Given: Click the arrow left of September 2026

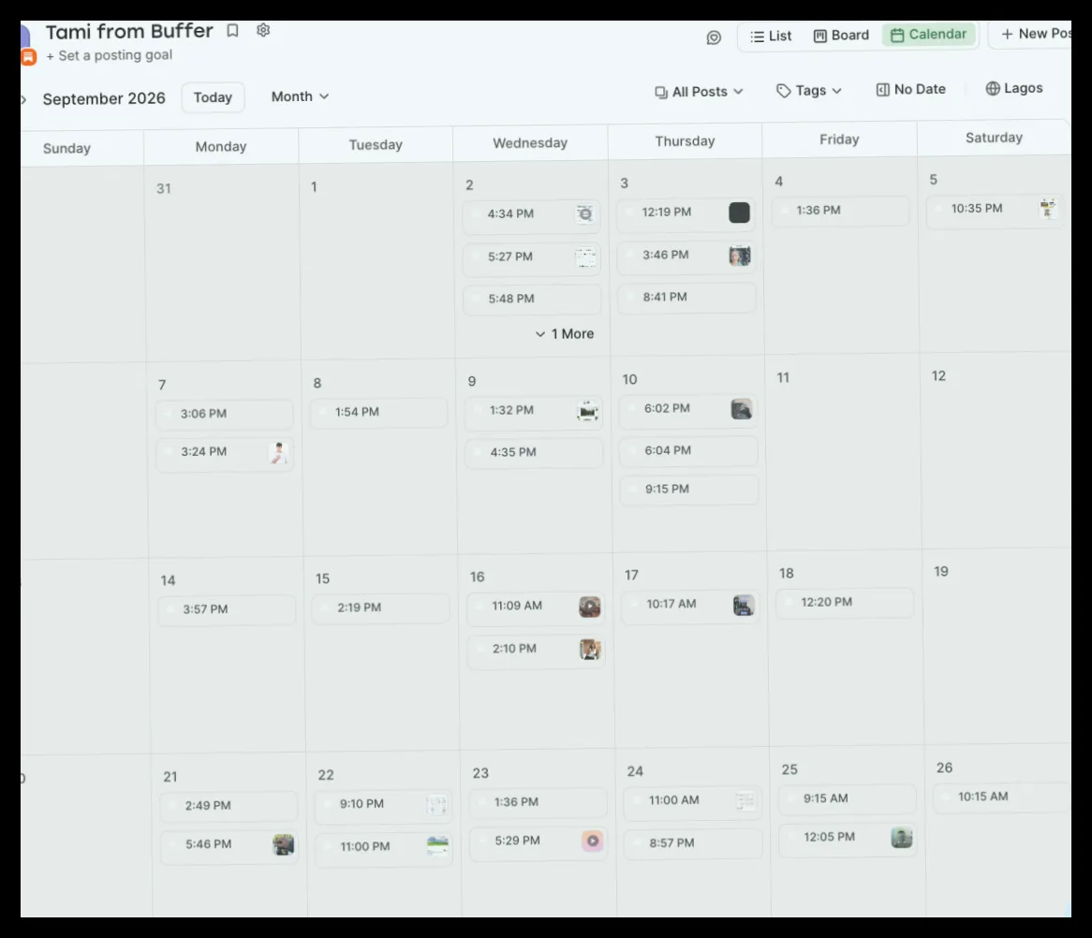Looking at the screenshot, I should (x=23, y=99).
